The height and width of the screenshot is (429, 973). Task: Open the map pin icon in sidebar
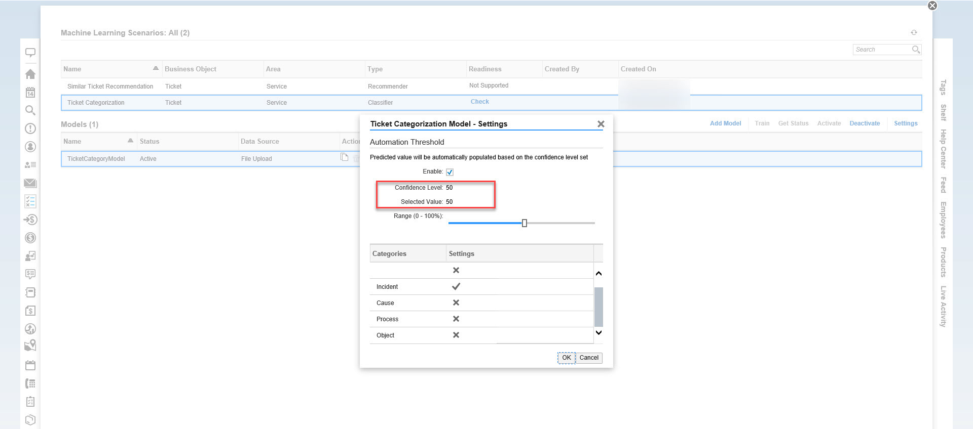pos(30,346)
